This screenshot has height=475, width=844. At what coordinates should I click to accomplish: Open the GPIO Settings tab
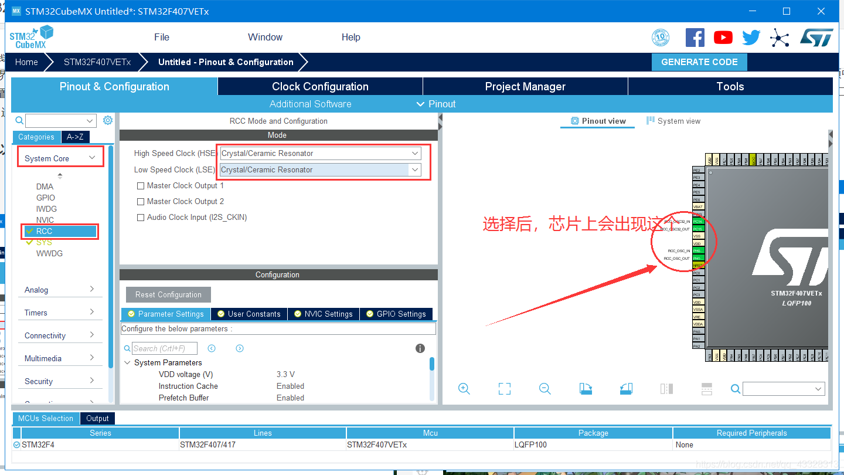pyautogui.click(x=396, y=314)
